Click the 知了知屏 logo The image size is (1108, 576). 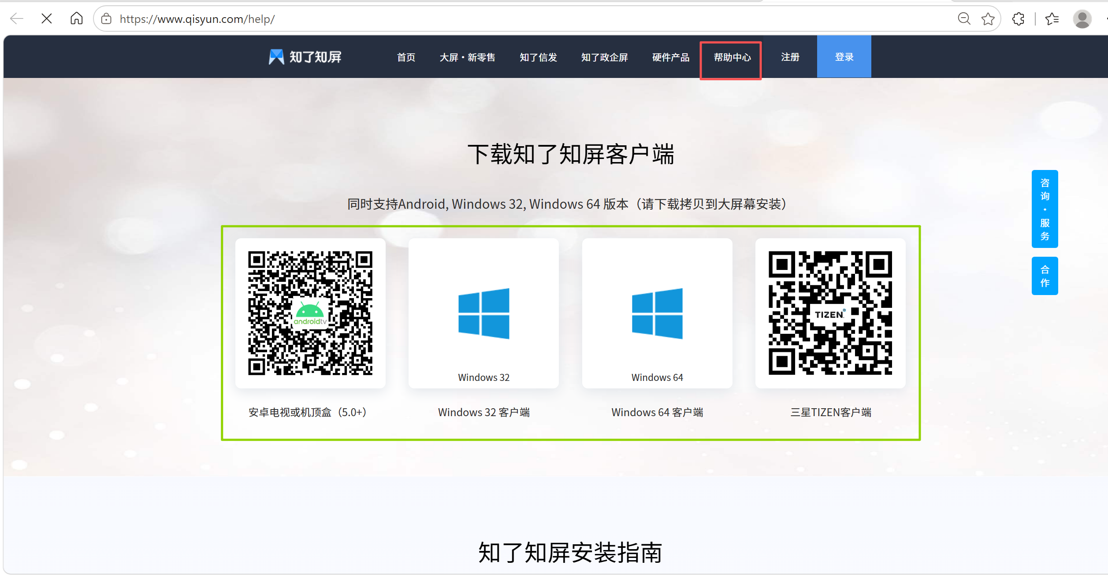coord(305,57)
